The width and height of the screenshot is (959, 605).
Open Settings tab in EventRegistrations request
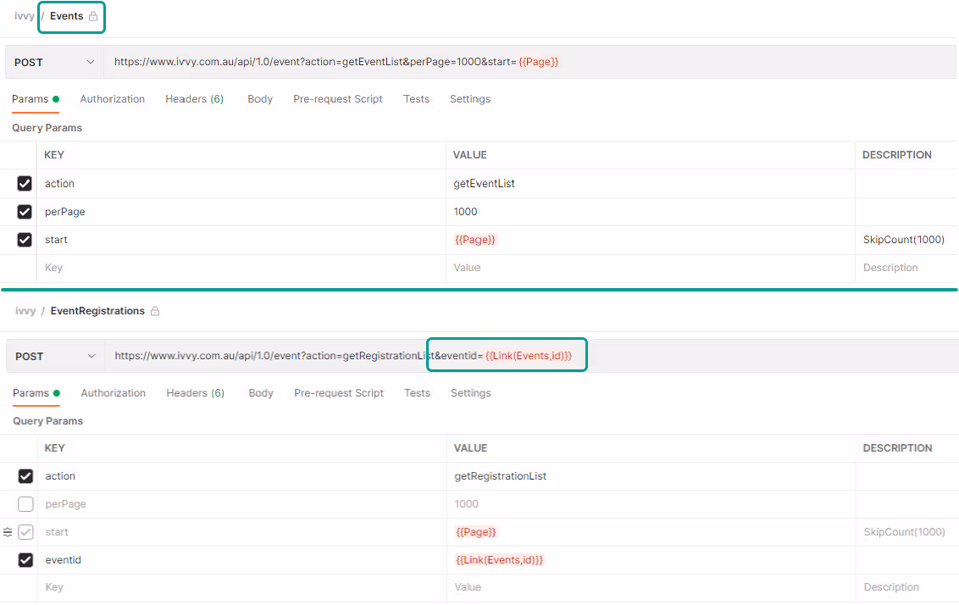pyautogui.click(x=470, y=393)
